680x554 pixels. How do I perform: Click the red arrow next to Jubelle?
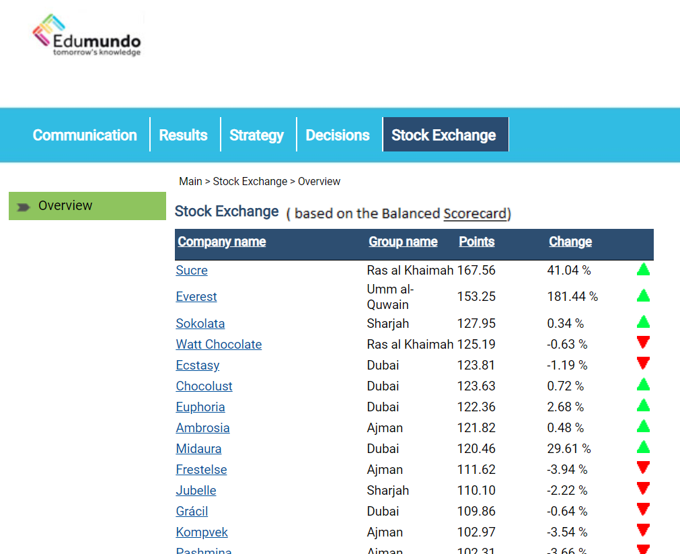643,489
